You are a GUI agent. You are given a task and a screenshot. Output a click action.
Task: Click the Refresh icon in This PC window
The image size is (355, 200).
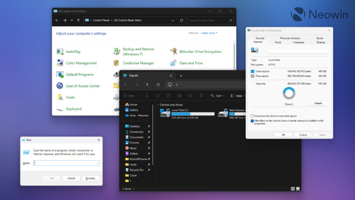(x=158, y=85)
